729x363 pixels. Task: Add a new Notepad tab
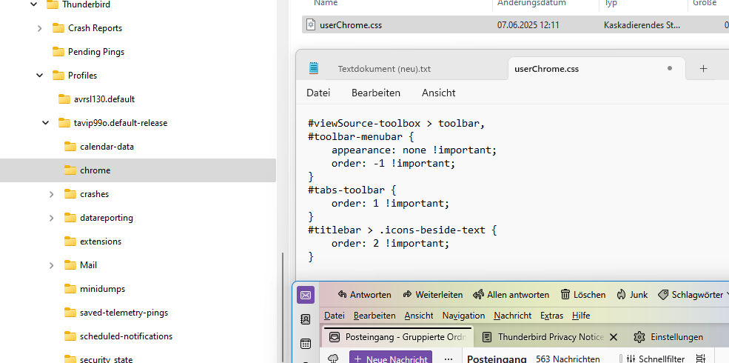[703, 68]
